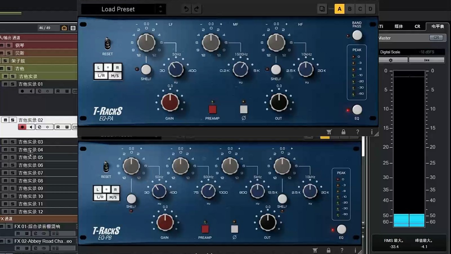Screen dimensions: 451x254
Task: Toggle phase invert button on EQ-PA
Action: pyautogui.click(x=244, y=109)
